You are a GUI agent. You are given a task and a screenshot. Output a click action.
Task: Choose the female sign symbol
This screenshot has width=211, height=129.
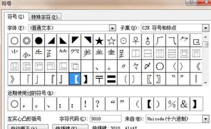click(x=135, y=41)
